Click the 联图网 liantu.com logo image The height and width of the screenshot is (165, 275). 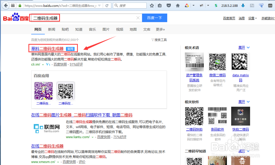[x=47, y=129]
